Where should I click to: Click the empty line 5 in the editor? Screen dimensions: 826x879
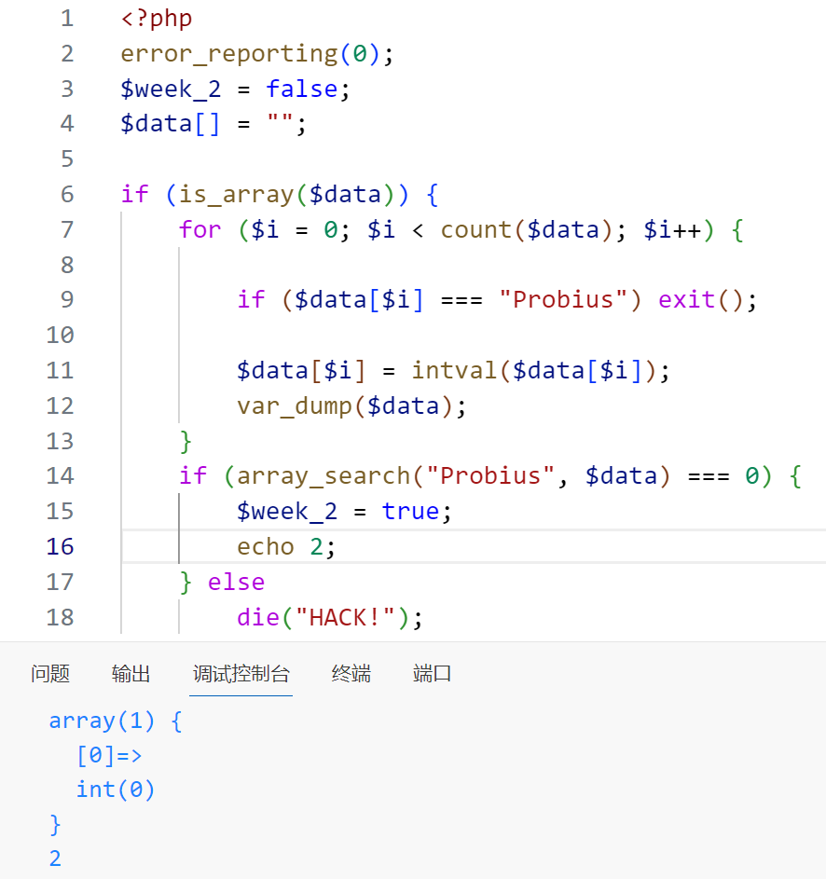(373, 158)
